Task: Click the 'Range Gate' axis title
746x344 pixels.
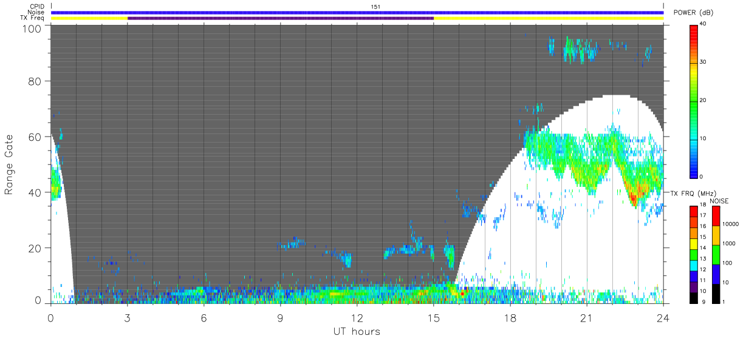Action: pyautogui.click(x=9, y=165)
